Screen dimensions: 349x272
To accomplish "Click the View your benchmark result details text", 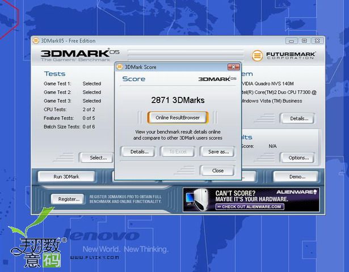I will tap(178, 135).
